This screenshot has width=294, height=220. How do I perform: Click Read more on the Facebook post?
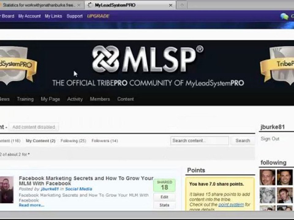32,205
